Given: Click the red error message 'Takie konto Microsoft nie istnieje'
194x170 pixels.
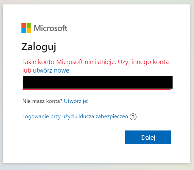Looking at the screenshot, I should click(69, 62).
